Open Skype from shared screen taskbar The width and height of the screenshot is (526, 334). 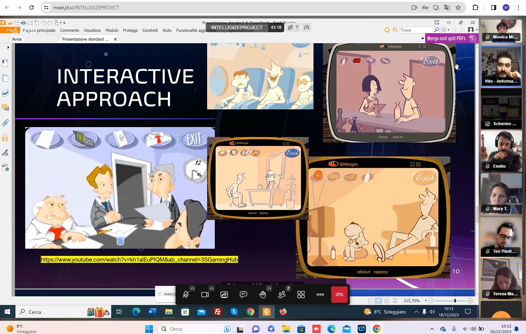234,312
